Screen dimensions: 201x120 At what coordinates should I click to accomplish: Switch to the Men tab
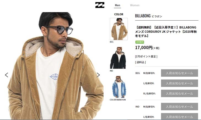[x=117, y=5]
